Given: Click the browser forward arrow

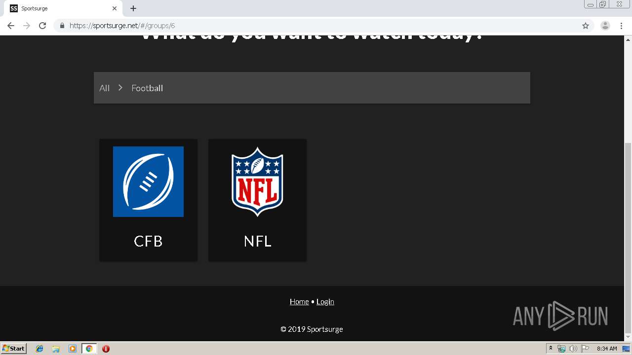Looking at the screenshot, I should [27, 26].
